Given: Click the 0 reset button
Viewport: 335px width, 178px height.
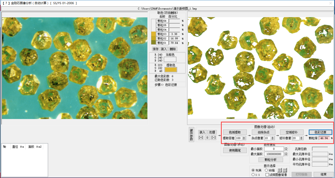Looking at the screenshot, I should tap(207, 137).
